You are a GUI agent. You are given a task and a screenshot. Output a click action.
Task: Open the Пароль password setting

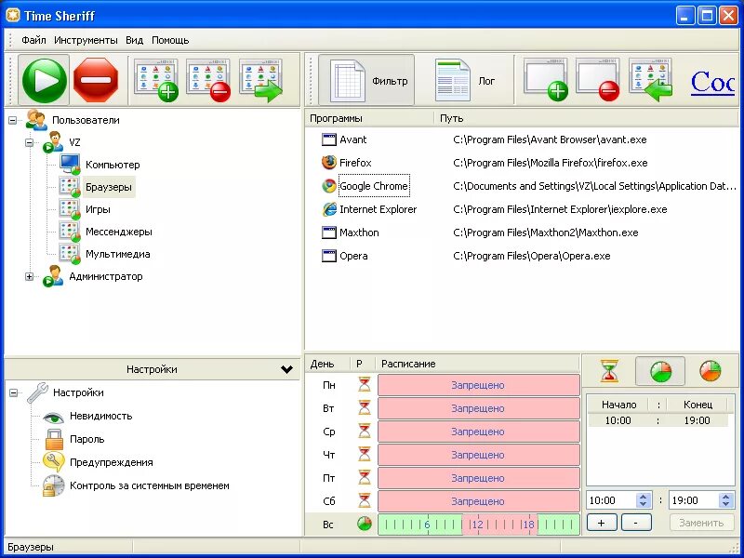[86, 439]
